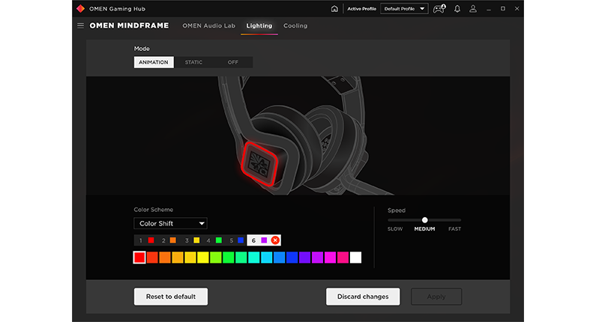Open the hamburger navigation menu
The image size is (596, 322).
pos(80,25)
